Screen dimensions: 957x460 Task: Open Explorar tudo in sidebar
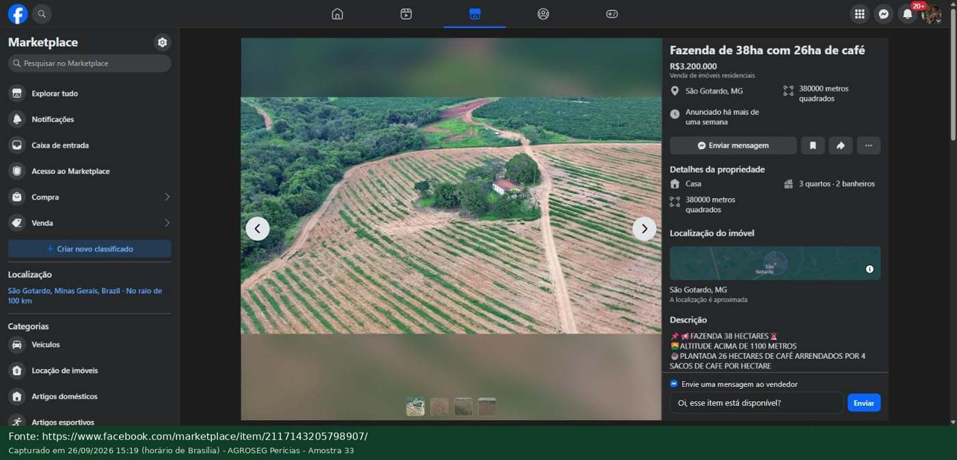point(90,94)
